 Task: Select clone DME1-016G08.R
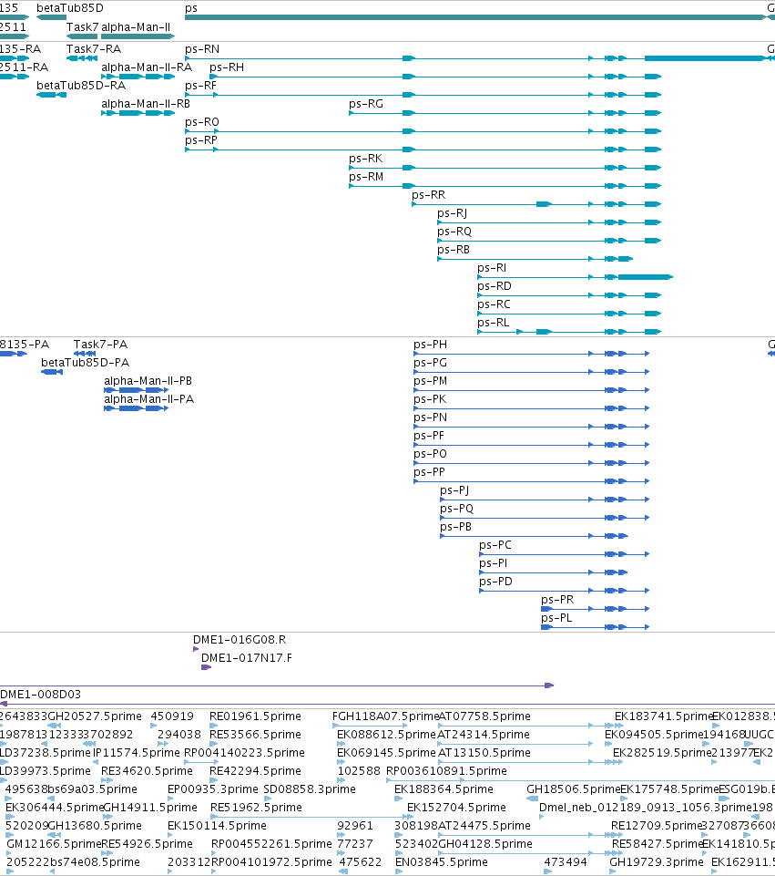pos(196,649)
